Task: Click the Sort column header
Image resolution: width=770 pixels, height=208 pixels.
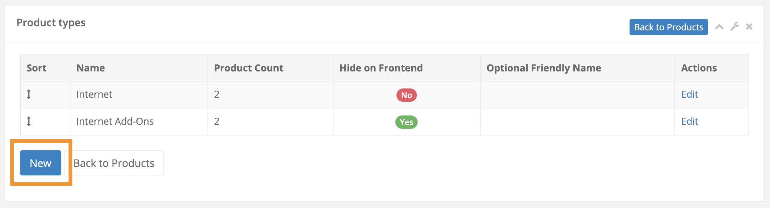Action: point(36,68)
